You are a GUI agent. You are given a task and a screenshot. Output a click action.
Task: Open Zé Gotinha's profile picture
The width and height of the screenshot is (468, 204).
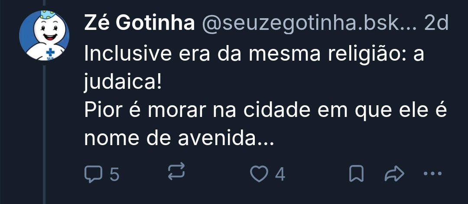click(x=45, y=36)
